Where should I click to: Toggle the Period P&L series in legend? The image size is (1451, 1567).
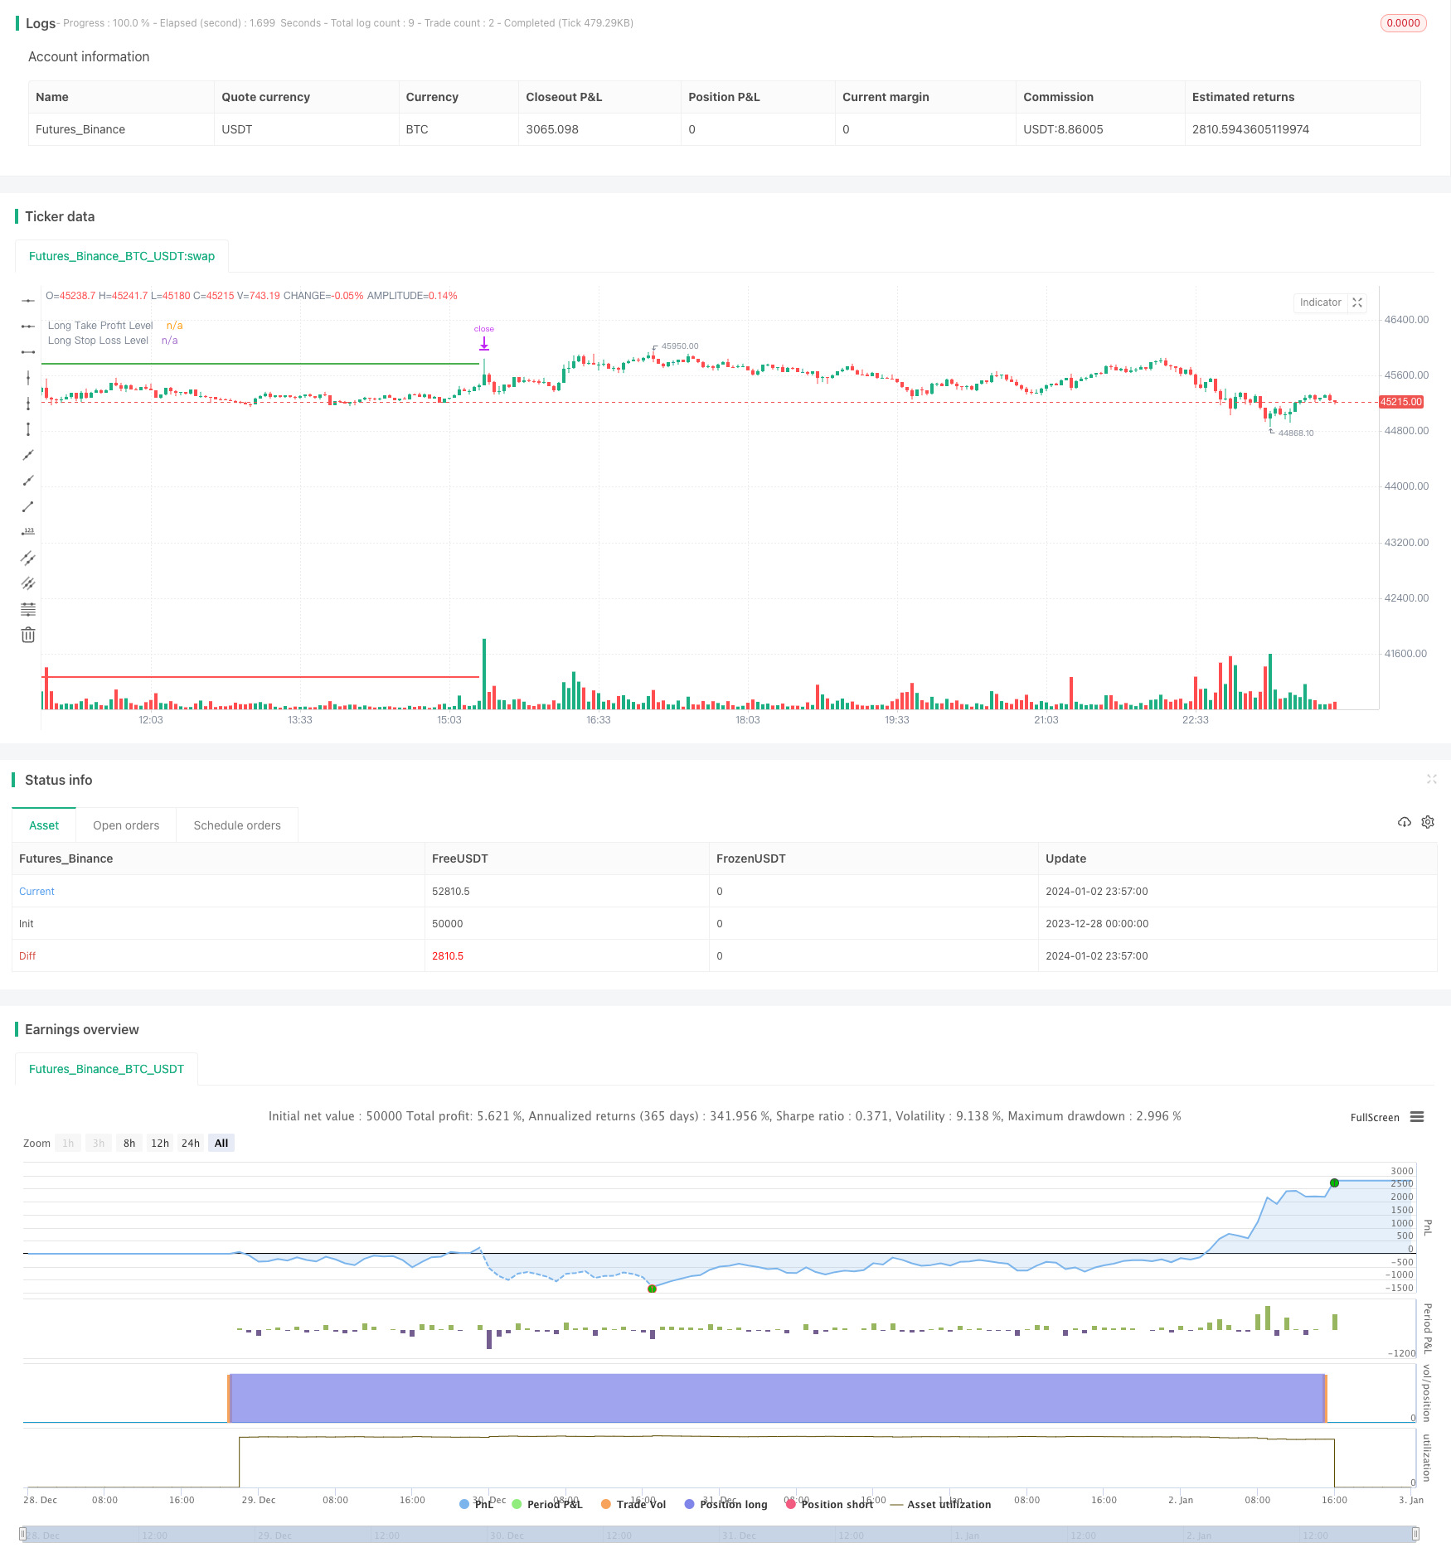click(x=547, y=1504)
